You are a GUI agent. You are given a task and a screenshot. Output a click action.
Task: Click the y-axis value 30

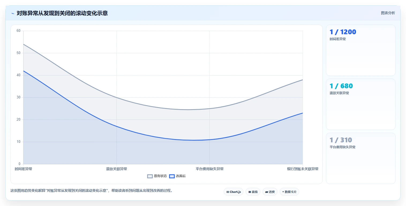click(x=18, y=97)
